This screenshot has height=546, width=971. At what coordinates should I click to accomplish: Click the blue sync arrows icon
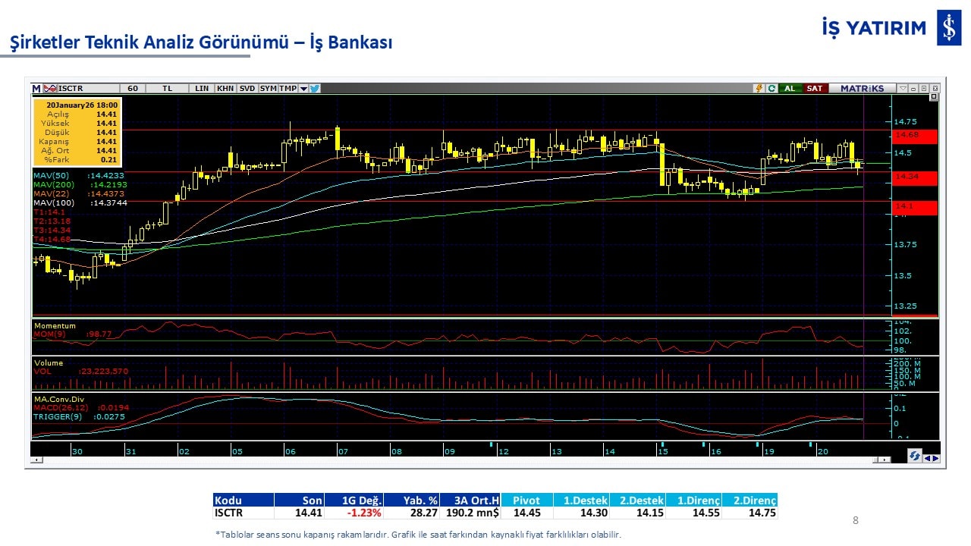click(915, 456)
